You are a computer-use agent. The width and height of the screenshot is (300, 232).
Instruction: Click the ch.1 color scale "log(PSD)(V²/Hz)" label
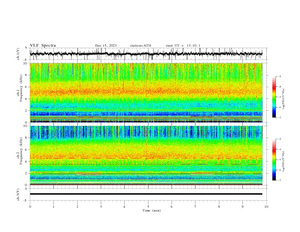[x=284, y=99]
